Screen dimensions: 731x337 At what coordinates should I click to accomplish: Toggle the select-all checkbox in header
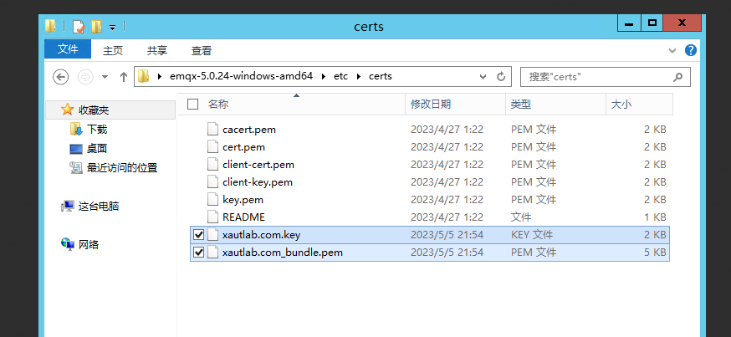(193, 105)
